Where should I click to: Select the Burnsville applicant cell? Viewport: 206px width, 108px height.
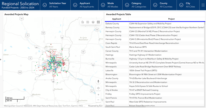click(x=117, y=59)
